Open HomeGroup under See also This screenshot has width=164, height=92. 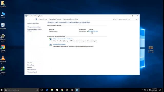coord(31,65)
